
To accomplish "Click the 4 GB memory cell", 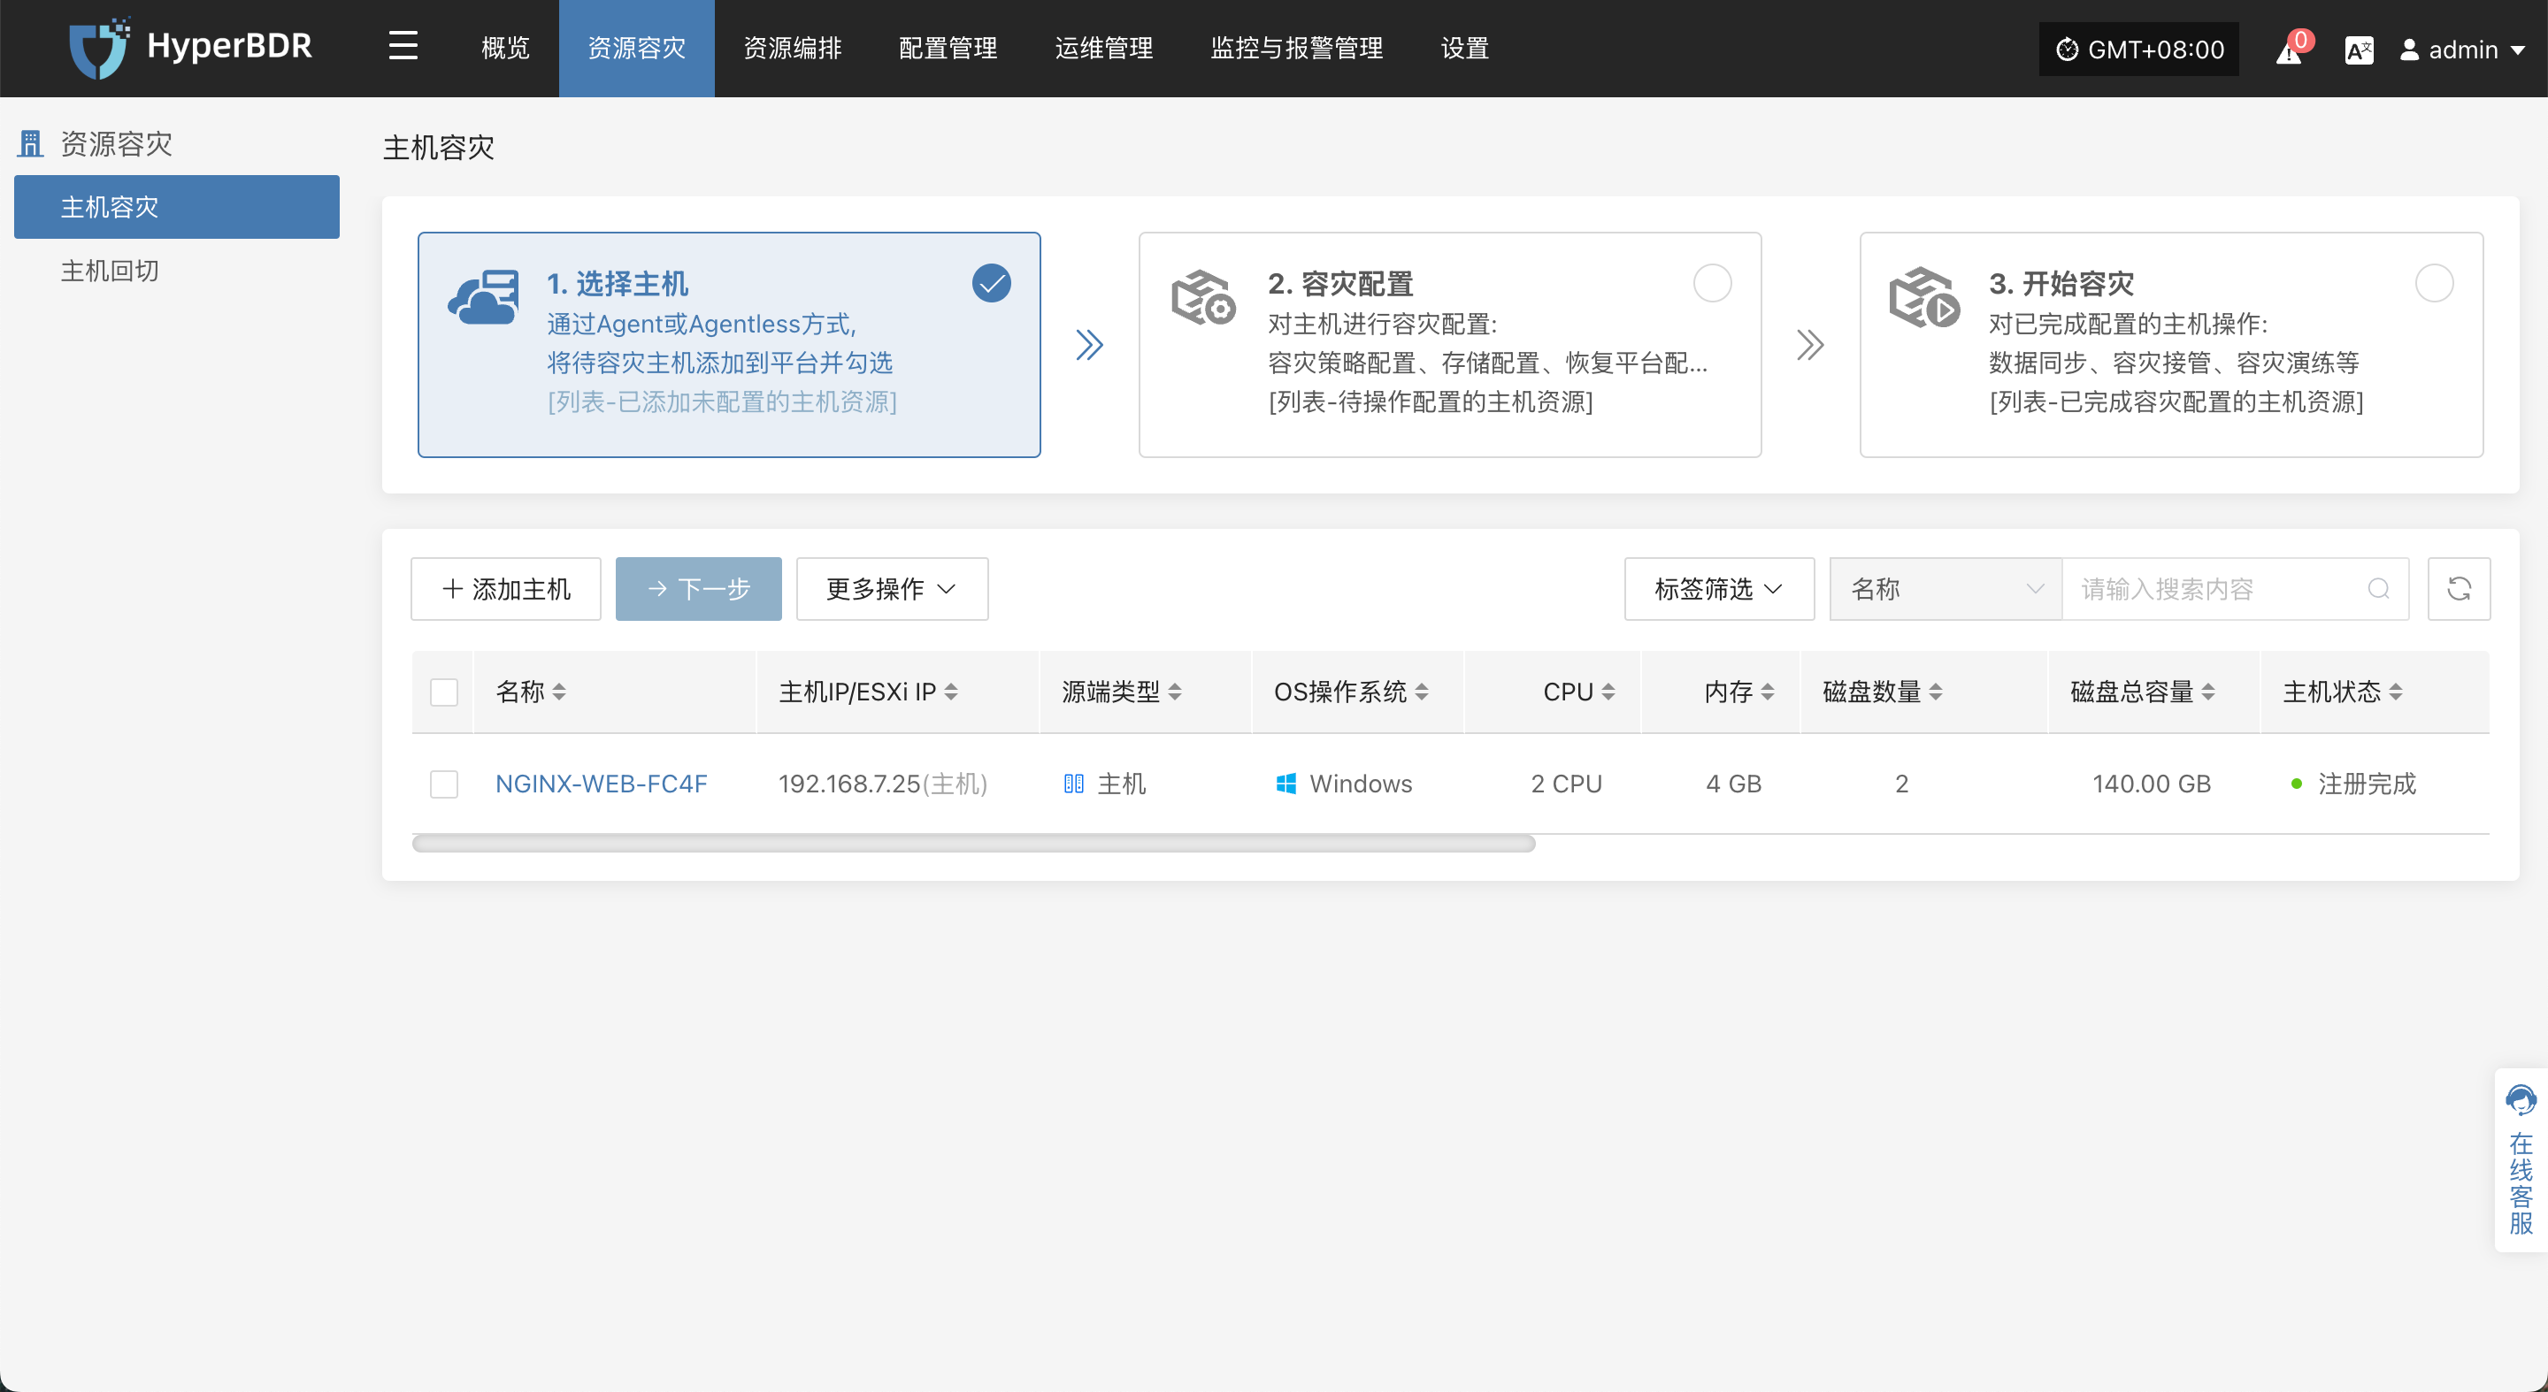I will [1733, 784].
